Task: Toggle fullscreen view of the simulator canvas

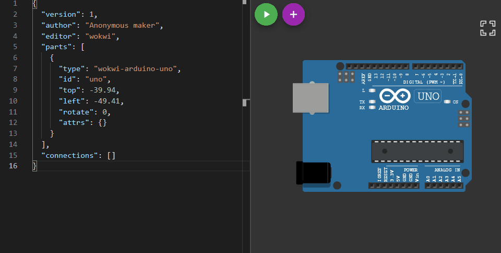Action: pyautogui.click(x=487, y=28)
